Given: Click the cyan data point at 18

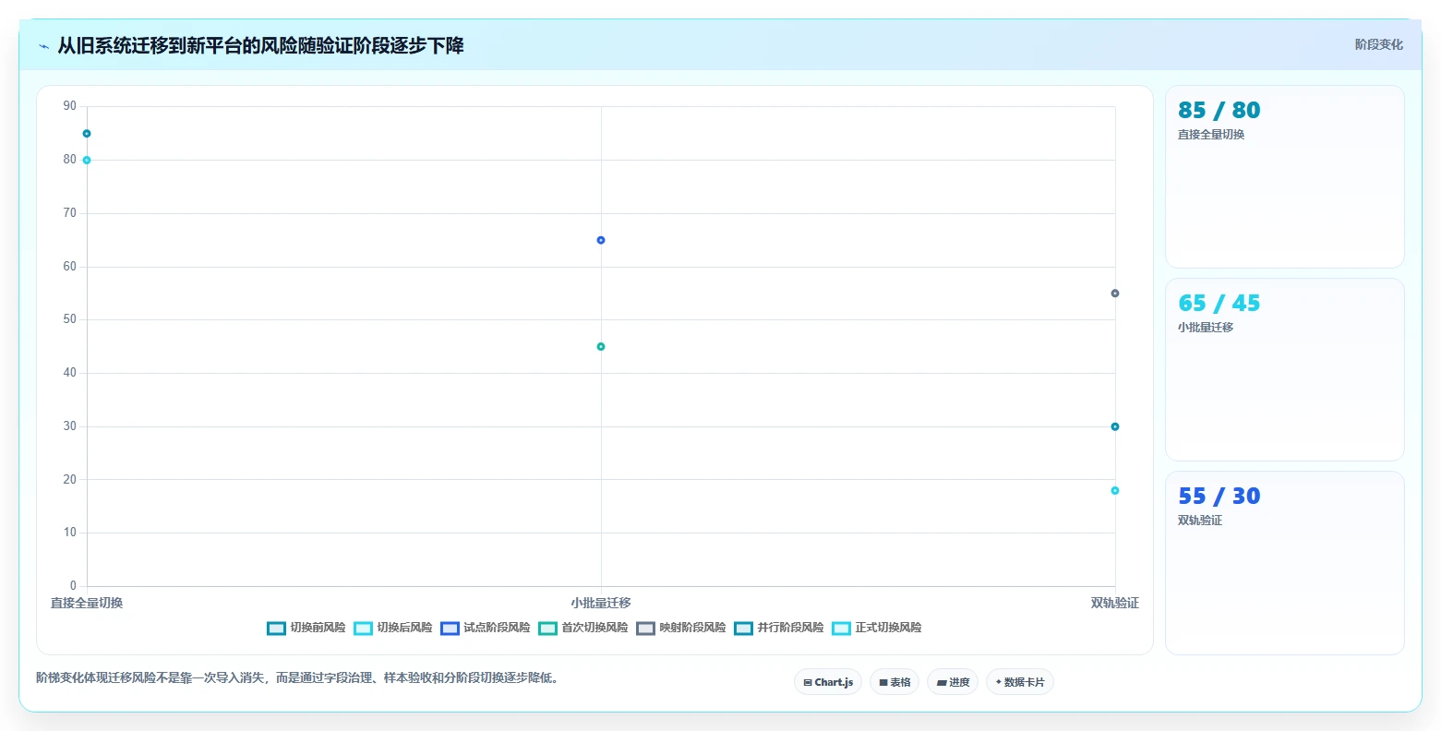Looking at the screenshot, I should tap(1115, 491).
